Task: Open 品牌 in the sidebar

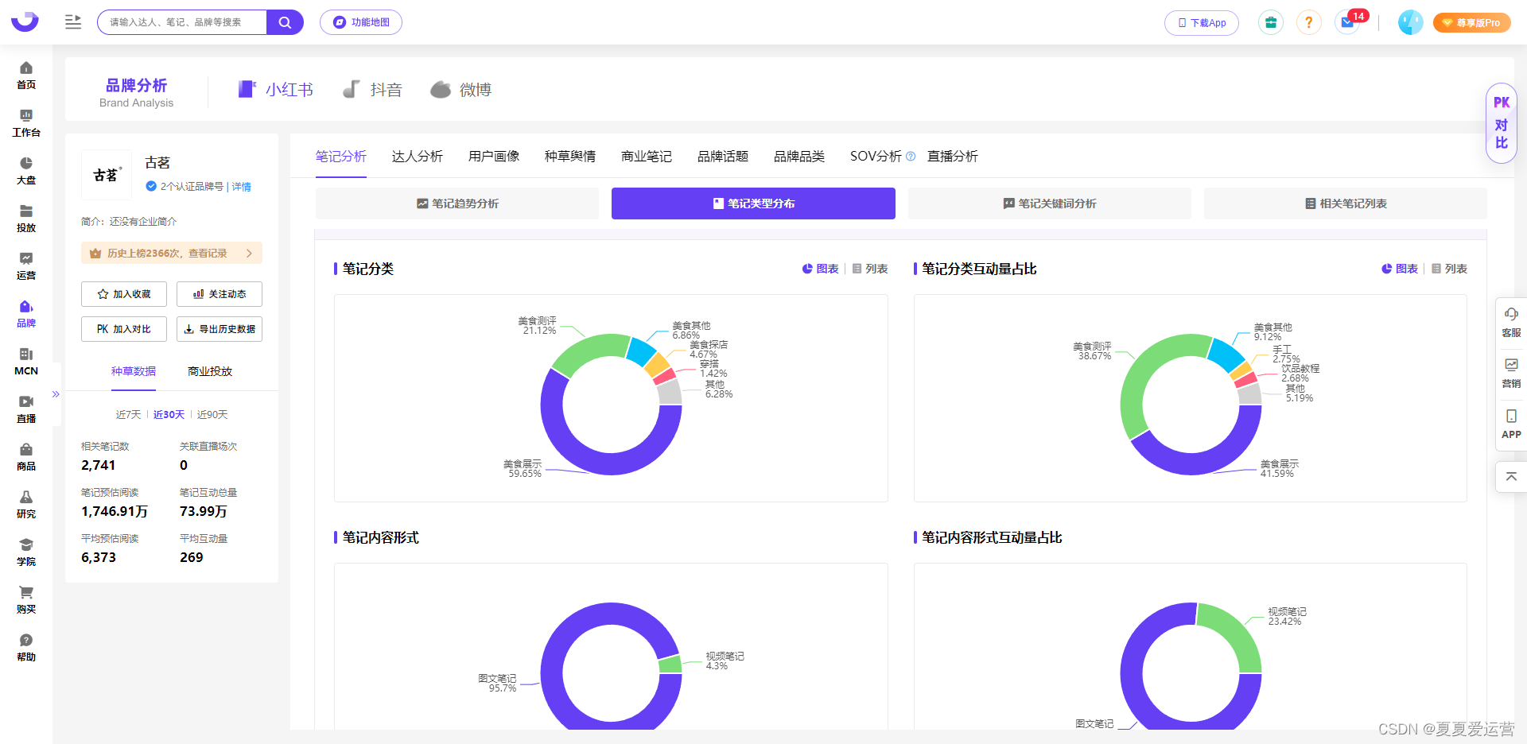Action: 26,314
